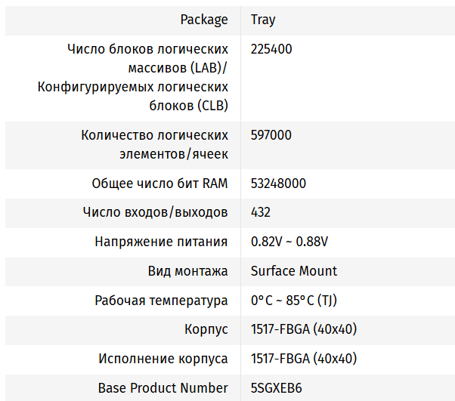Select the RAM bits value 53248000
This screenshot has width=455, height=401.
coord(278,184)
